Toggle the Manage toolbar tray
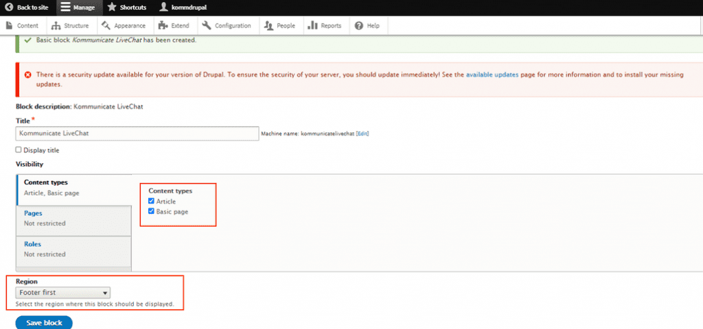Screen dimensions: 703x329 point(78,8)
